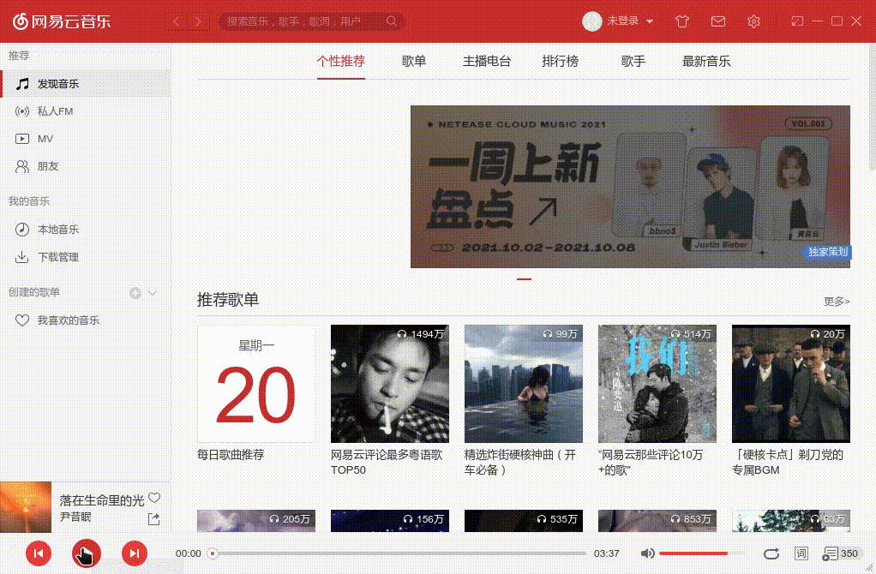876x574 pixels.
Task: Open 更多 recommended playlists link
Action: coord(835,302)
